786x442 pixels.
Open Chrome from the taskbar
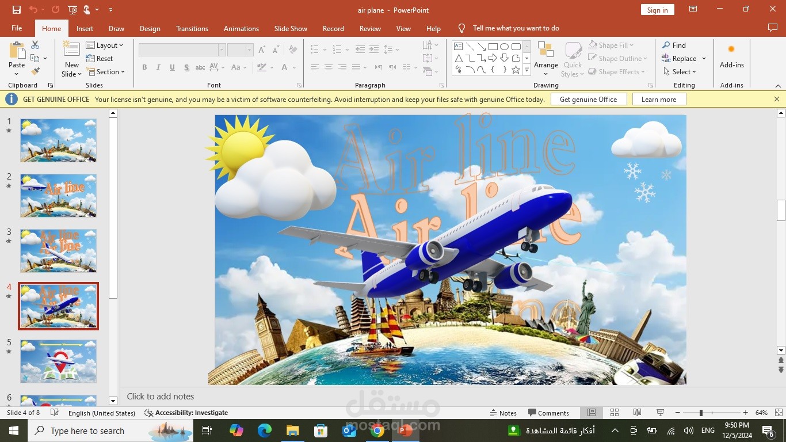coord(377,430)
